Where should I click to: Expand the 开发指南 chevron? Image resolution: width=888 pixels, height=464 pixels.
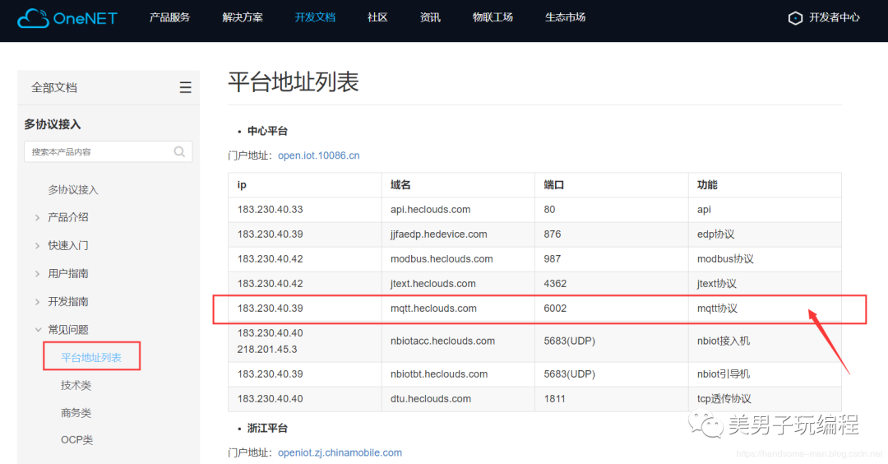[x=37, y=302]
